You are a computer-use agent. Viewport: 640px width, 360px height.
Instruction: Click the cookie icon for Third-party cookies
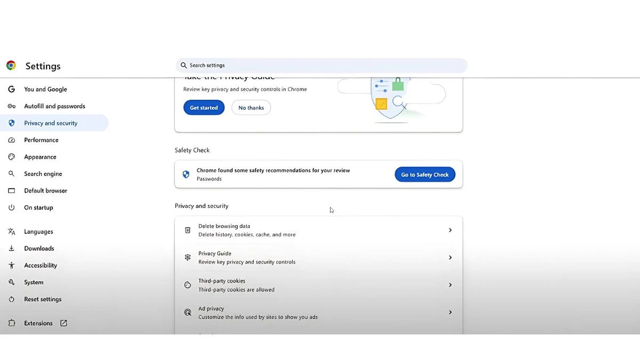coord(188,285)
